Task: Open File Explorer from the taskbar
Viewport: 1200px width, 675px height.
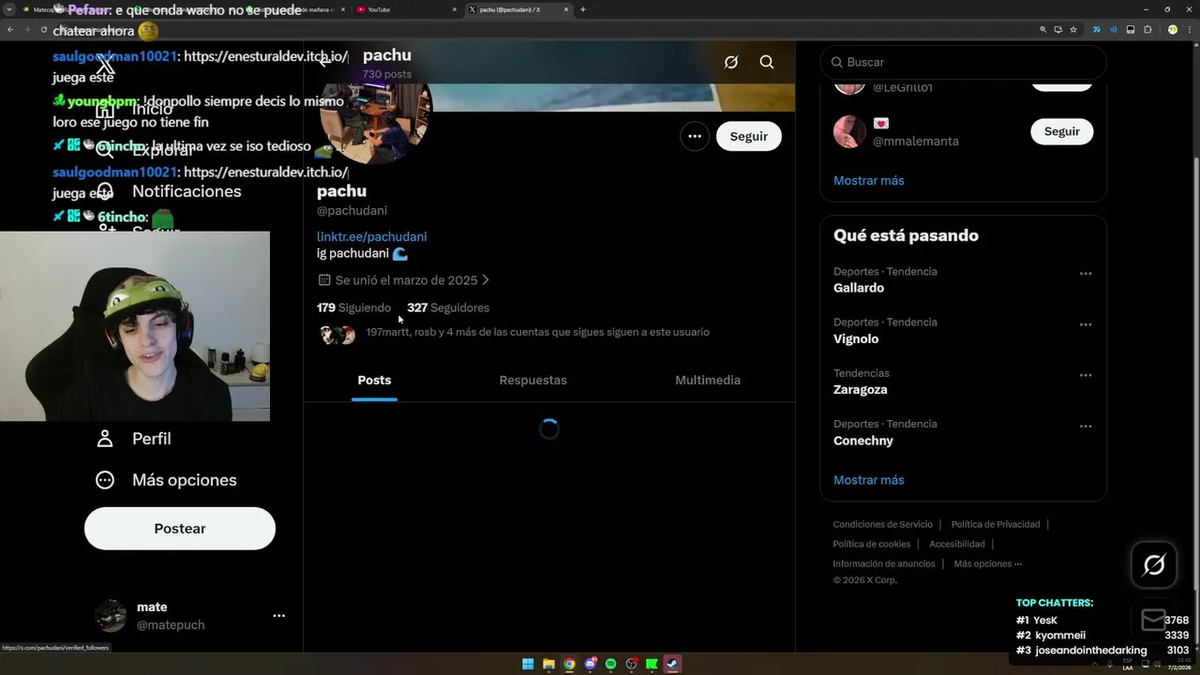Action: coord(548,665)
